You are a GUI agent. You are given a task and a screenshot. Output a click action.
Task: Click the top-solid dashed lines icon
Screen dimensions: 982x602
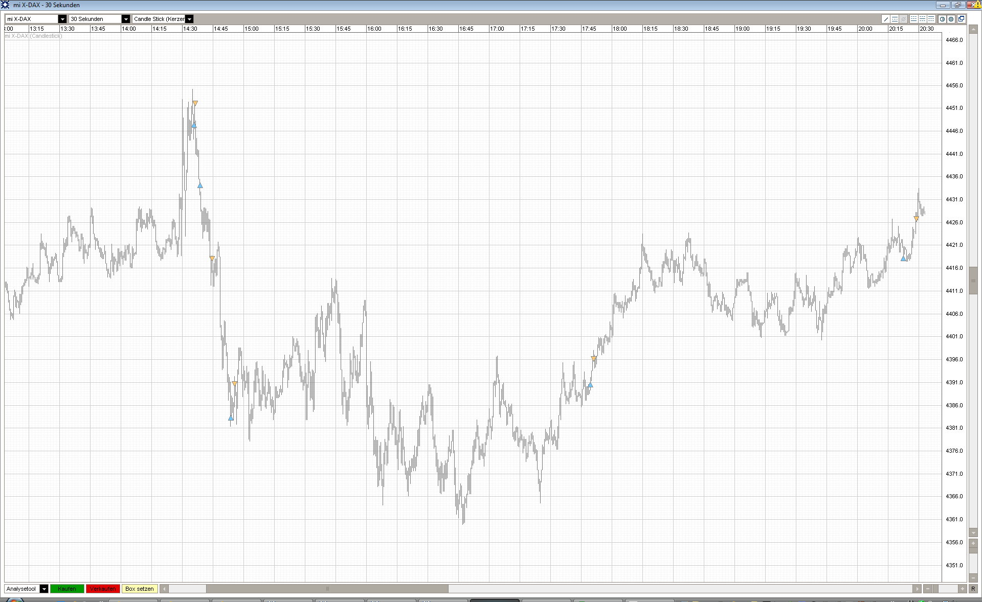click(931, 19)
